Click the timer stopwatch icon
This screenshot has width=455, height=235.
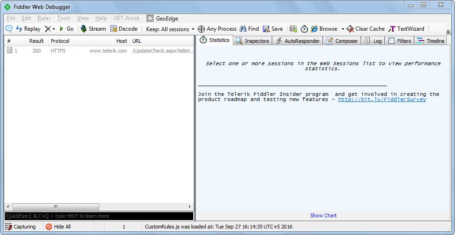point(304,29)
